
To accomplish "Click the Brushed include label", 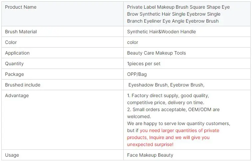I will 23,85.
